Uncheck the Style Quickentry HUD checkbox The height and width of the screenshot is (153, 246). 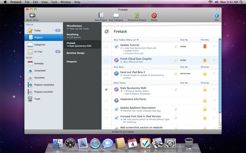coord(106,89)
